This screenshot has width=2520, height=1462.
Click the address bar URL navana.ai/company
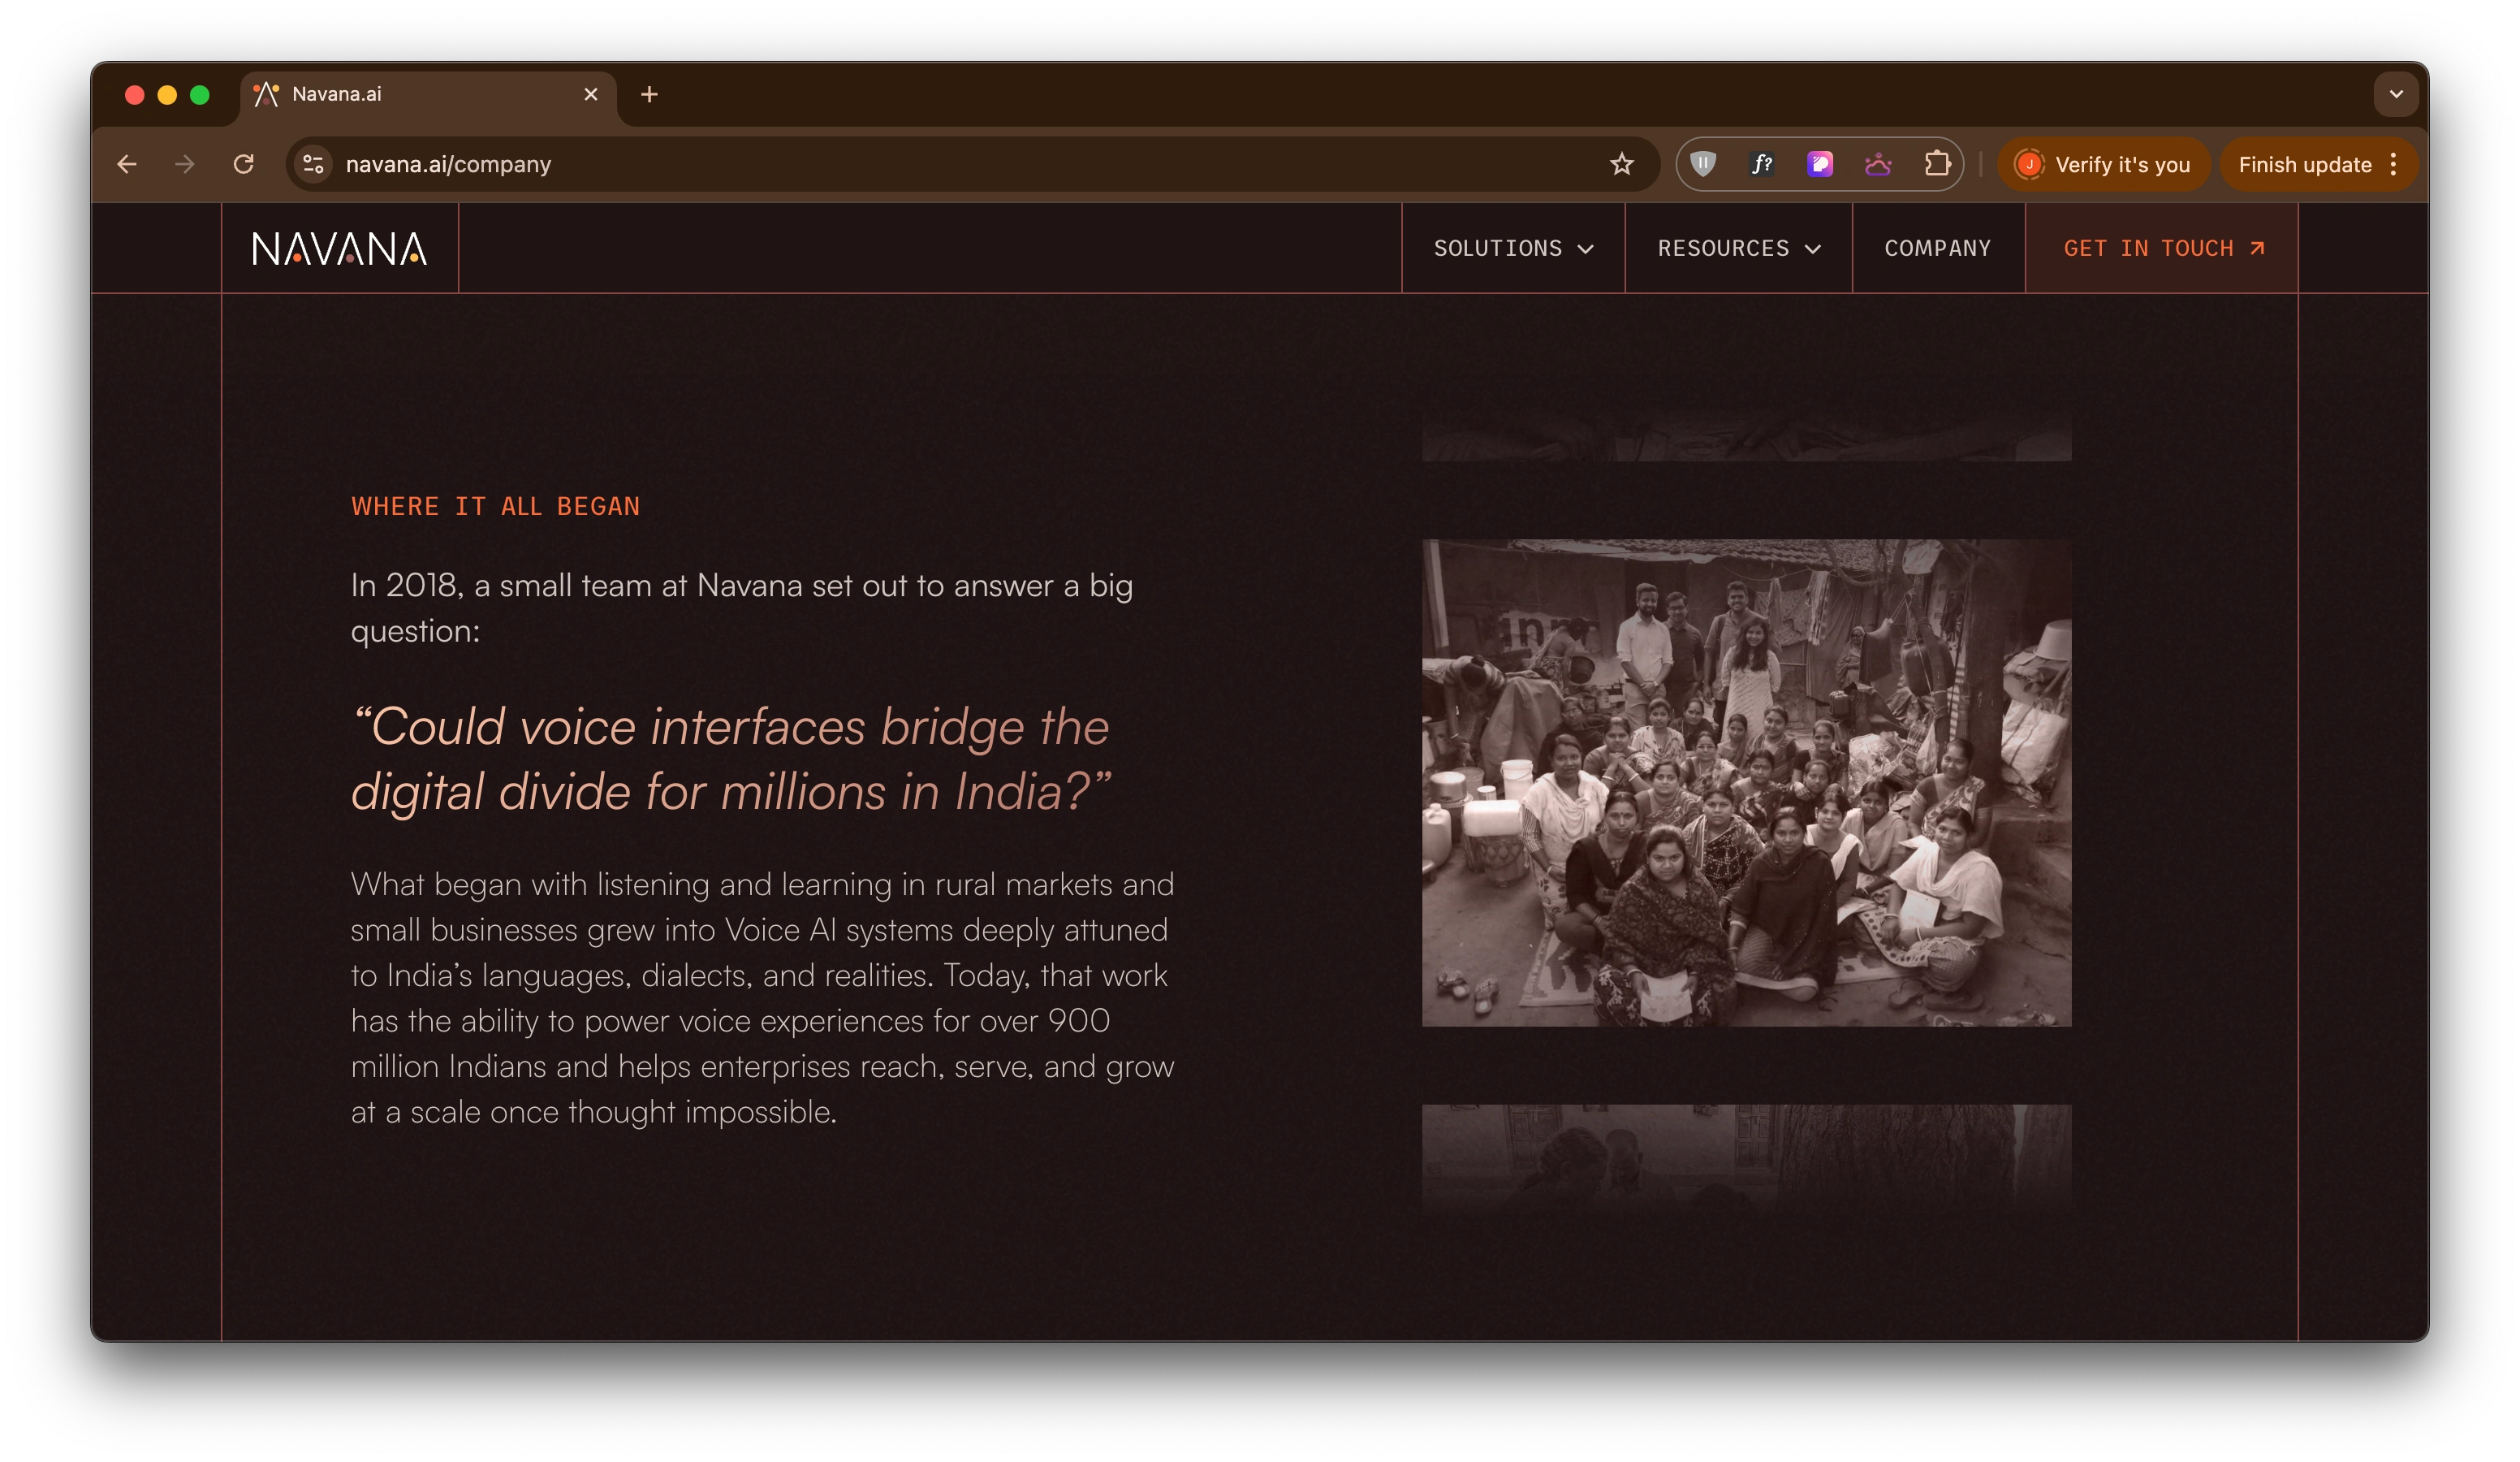click(448, 164)
